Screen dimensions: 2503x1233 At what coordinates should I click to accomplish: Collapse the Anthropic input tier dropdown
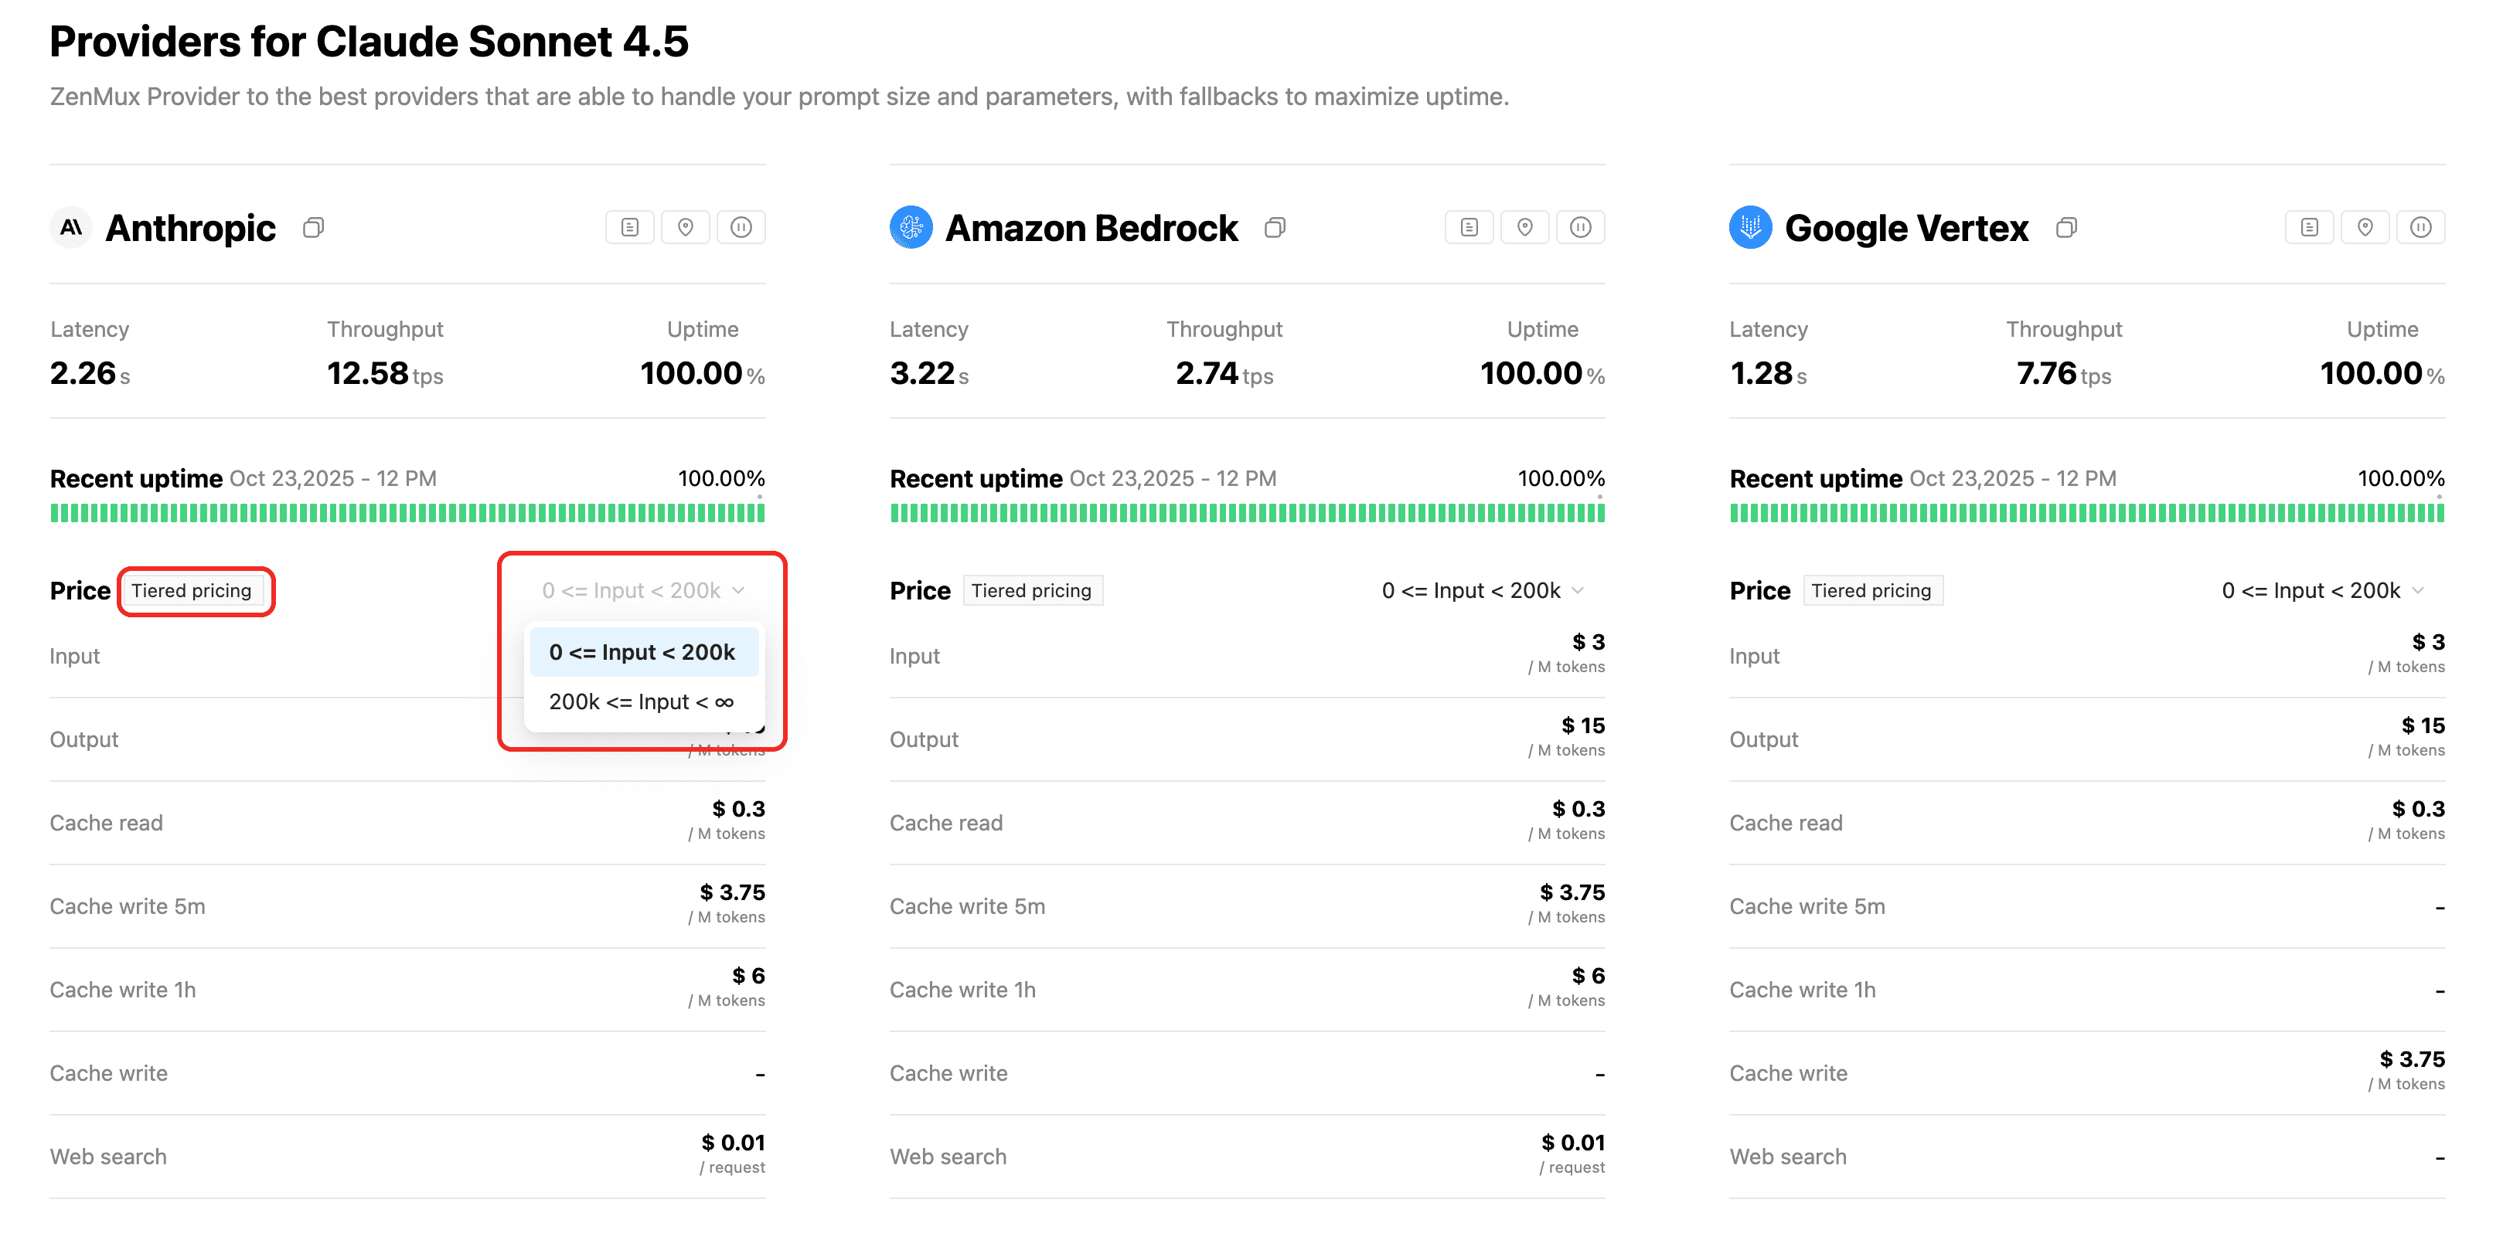coord(643,590)
